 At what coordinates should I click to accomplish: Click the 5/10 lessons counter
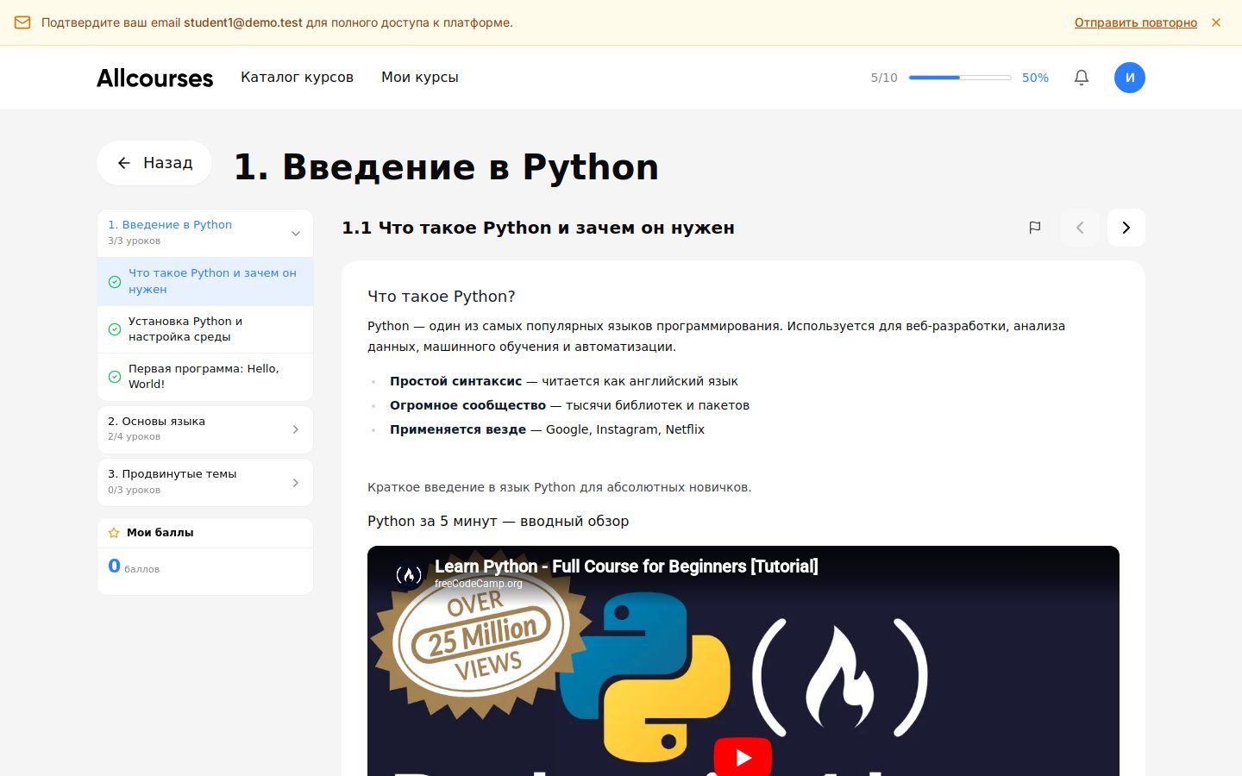coord(884,78)
